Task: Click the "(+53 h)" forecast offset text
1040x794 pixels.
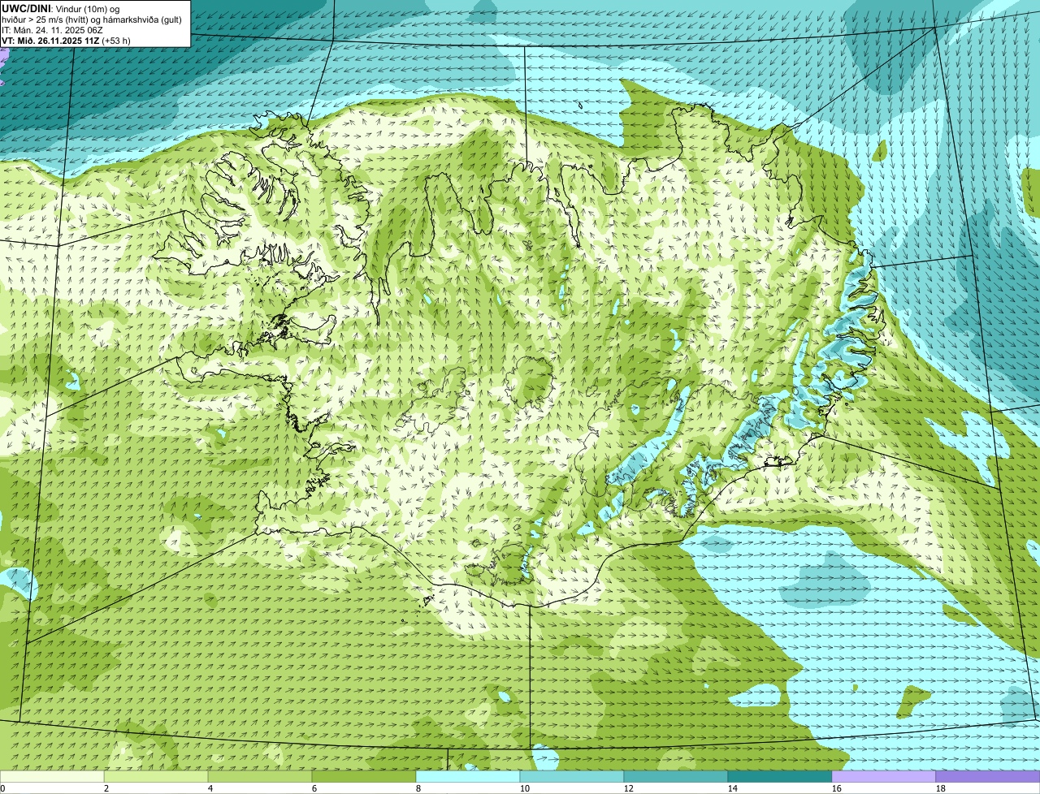Action: 115,41
